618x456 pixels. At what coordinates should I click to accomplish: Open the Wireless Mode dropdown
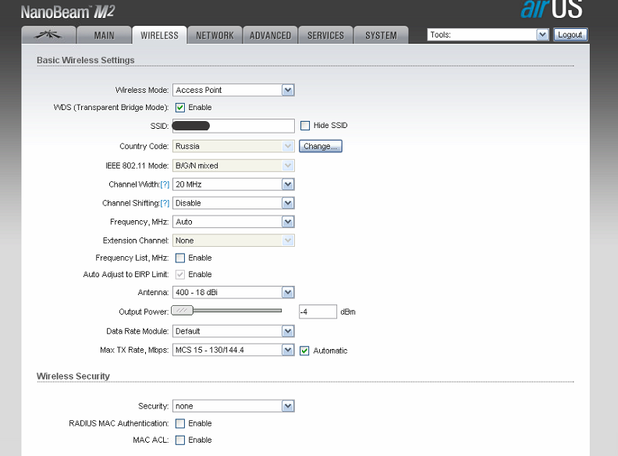(233, 90)
